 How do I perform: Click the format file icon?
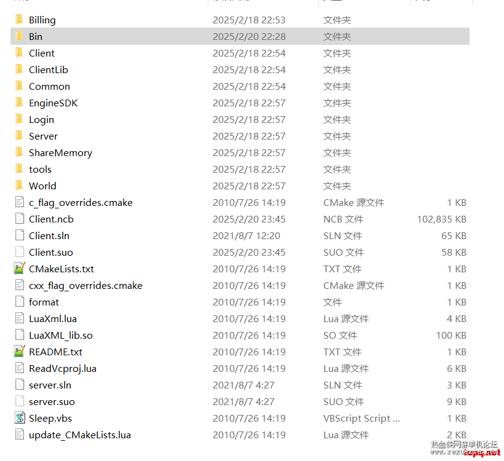click(20, 302)
